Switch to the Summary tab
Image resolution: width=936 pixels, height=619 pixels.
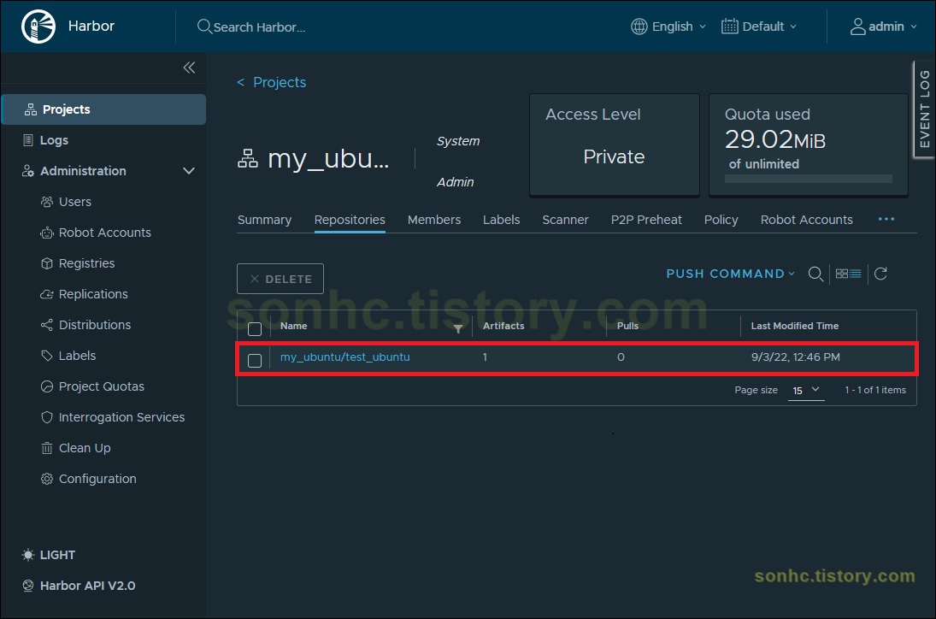pos(264,220)
